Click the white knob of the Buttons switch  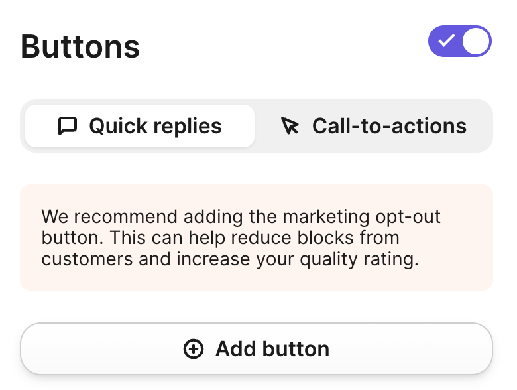tap(476, 41)
